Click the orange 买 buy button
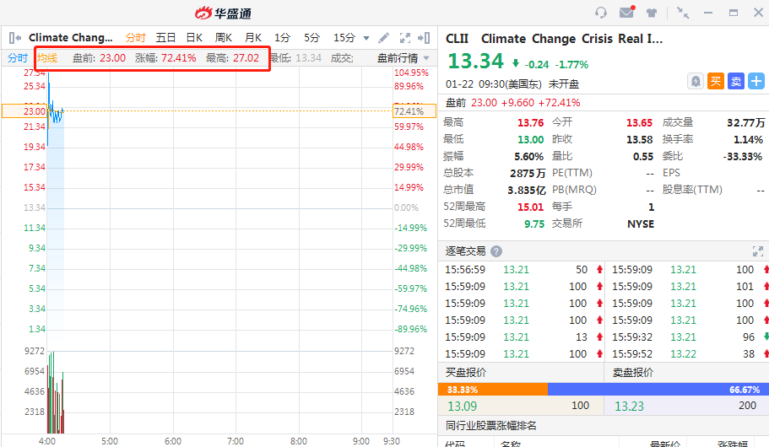This screenshot has width=769, height=447. 716,81
